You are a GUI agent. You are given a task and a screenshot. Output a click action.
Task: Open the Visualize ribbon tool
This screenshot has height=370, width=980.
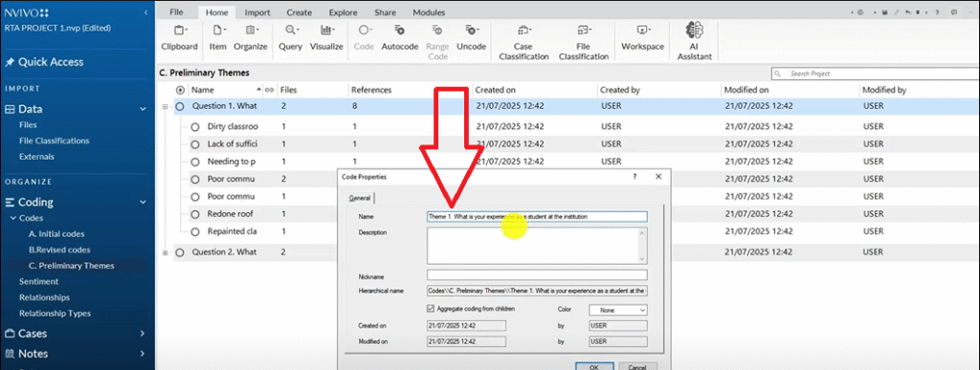327,37
